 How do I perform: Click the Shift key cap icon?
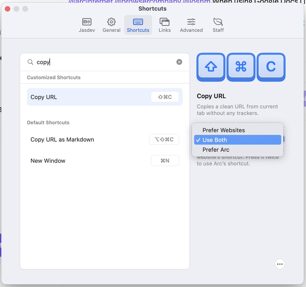[211, 67]
